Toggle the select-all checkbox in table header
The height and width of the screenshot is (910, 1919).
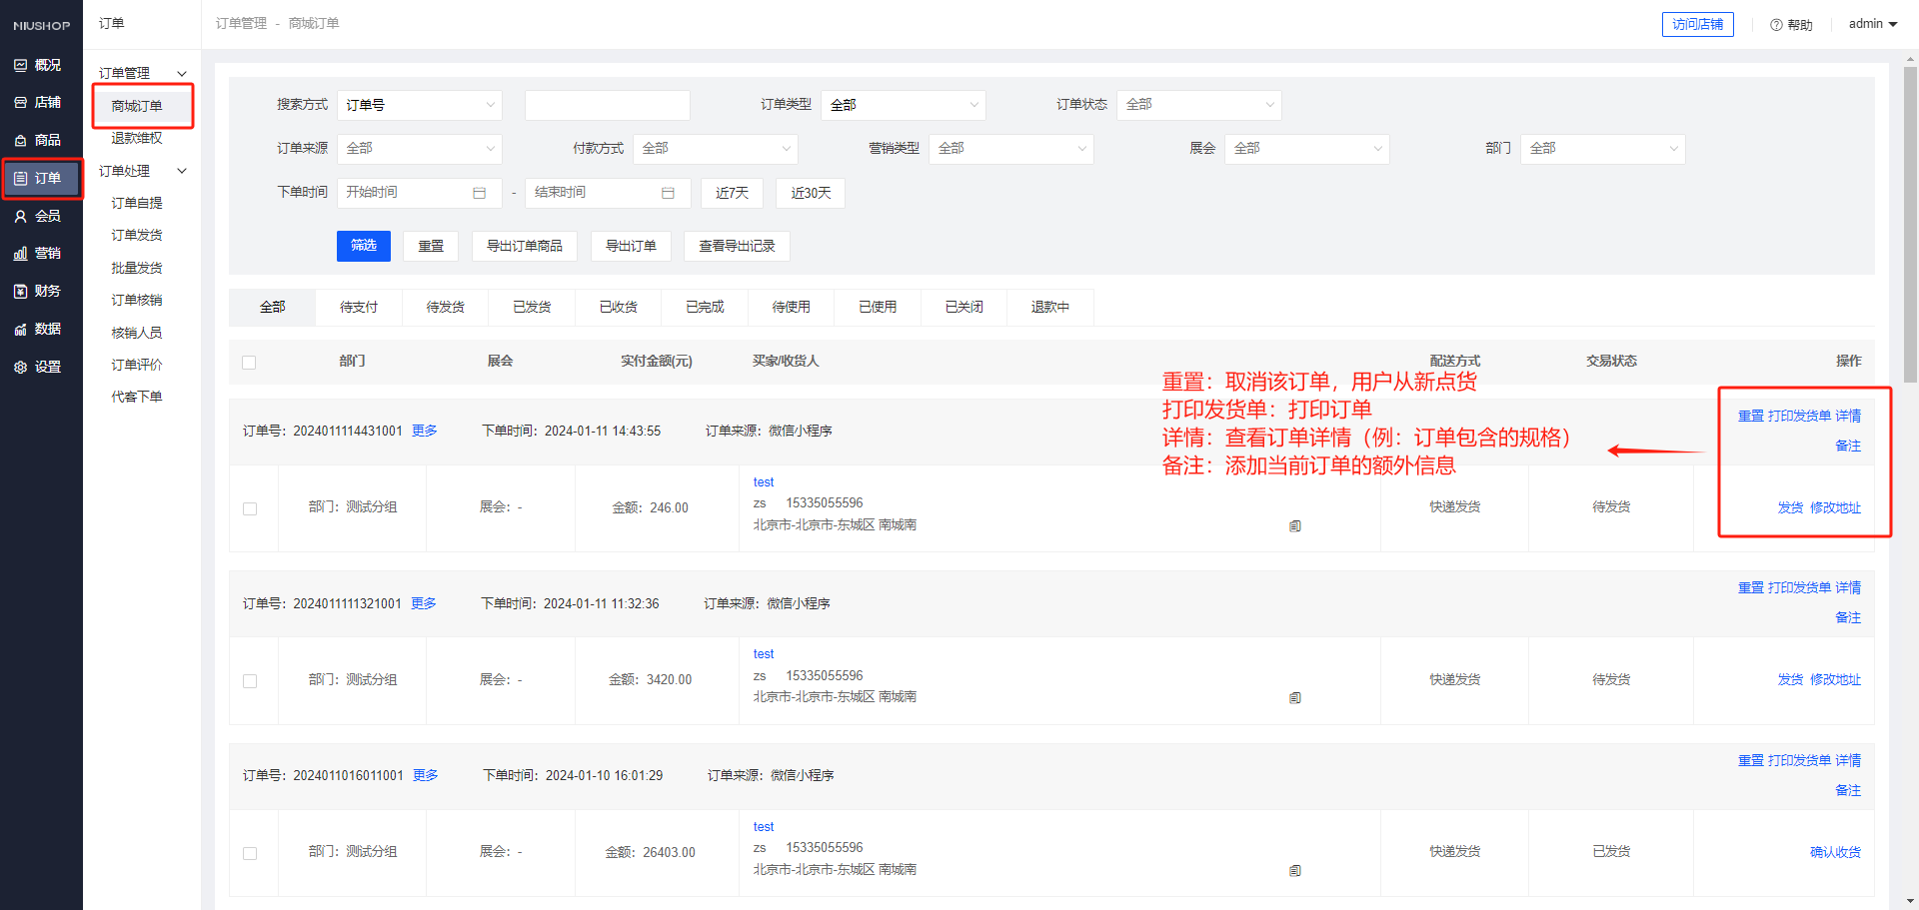point(249,363)
